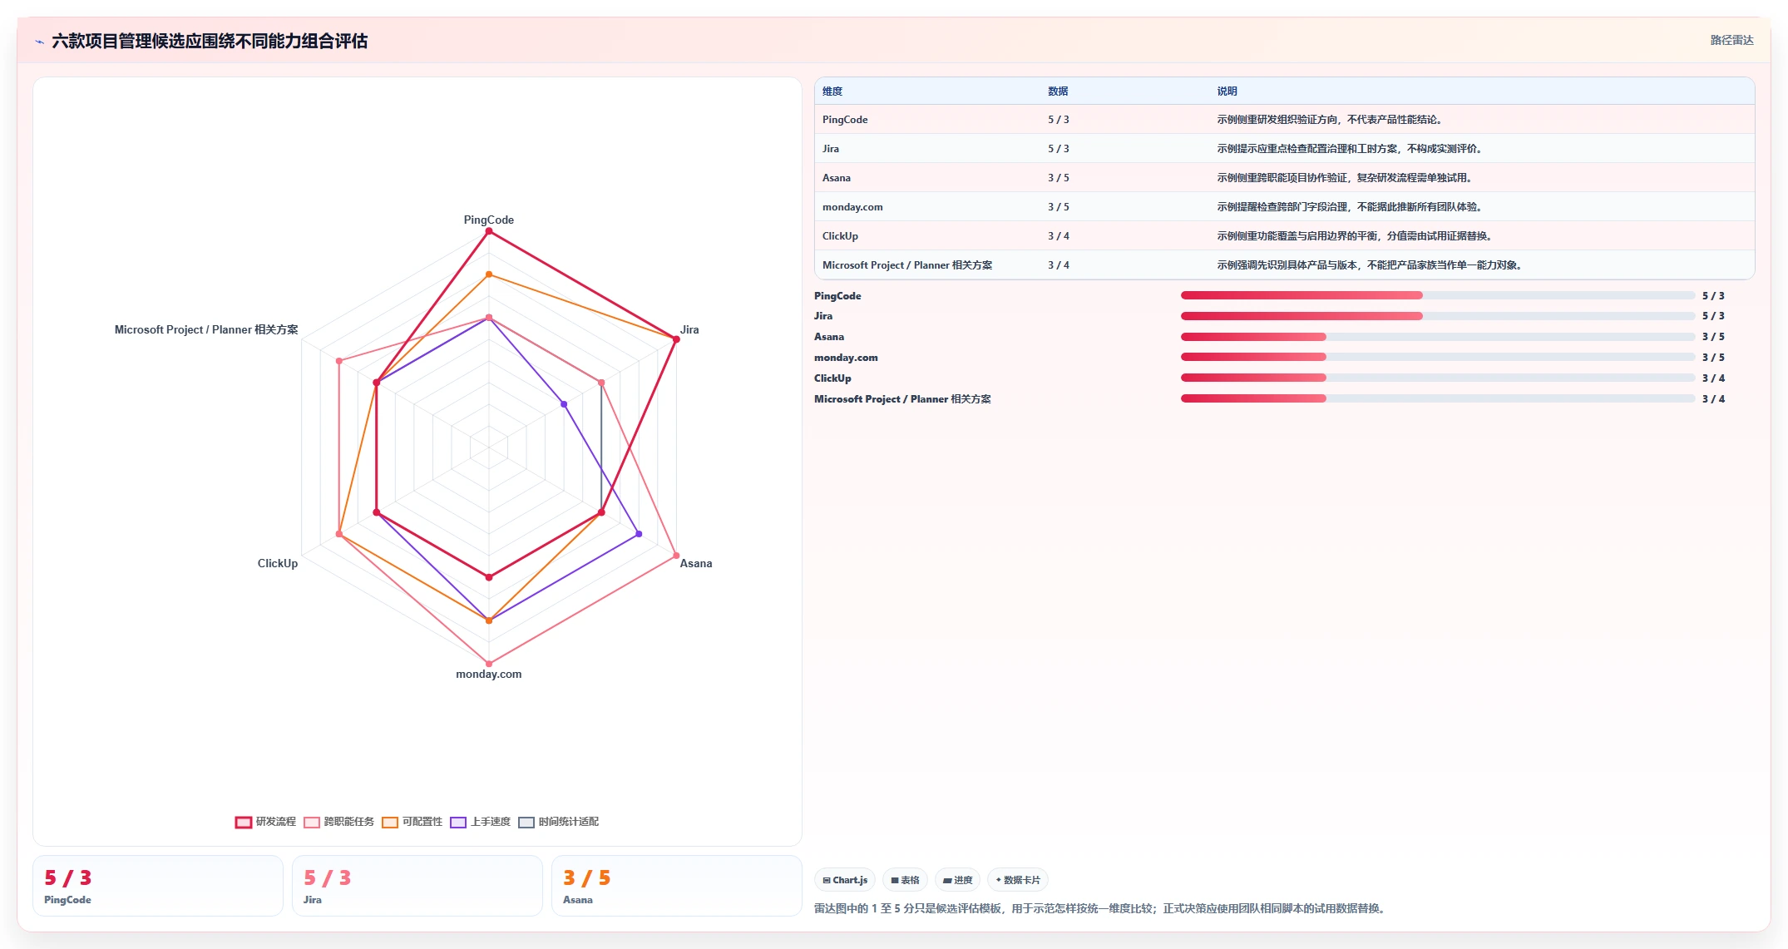Click the purple data point on the Jira axis
This screenshot has width=1788, height=949.
point(564,404)
